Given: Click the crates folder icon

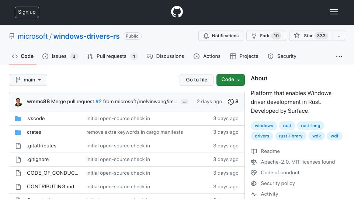Looking at the screenshot, I should pyautogui.click(x=18, y=132).
